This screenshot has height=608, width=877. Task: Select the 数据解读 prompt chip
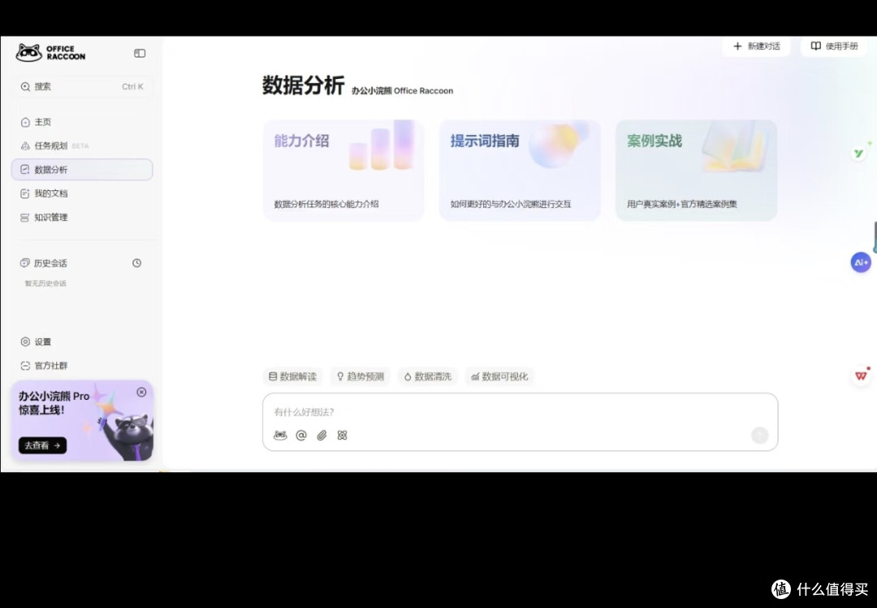click(292, 376)
